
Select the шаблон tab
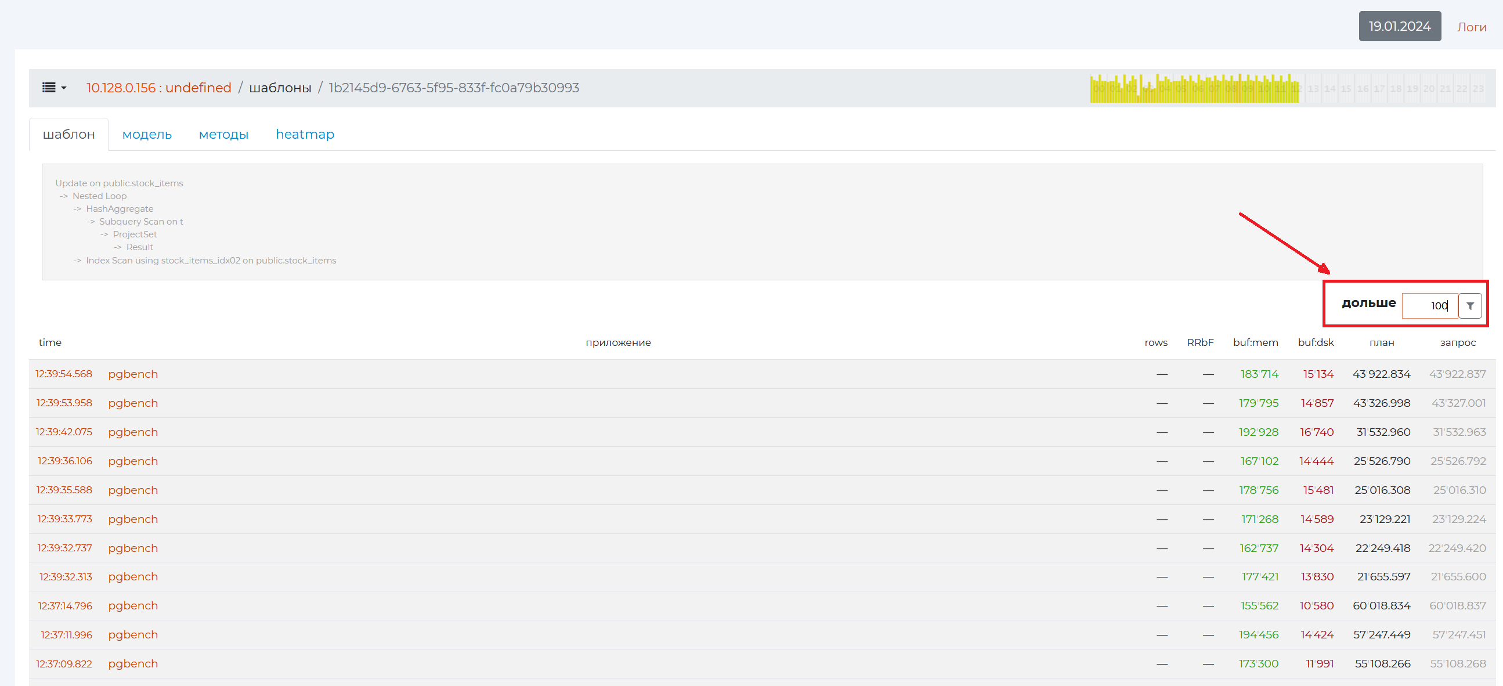point(69,134)
